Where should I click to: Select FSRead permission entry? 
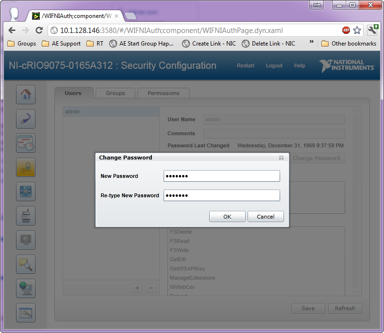(180, 241)
